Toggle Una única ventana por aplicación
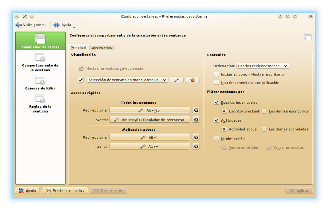The image size is (328, 210). pos(217,82)
